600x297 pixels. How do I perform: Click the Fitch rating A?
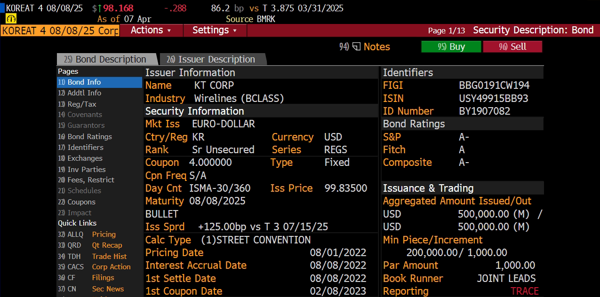[462, 149]
